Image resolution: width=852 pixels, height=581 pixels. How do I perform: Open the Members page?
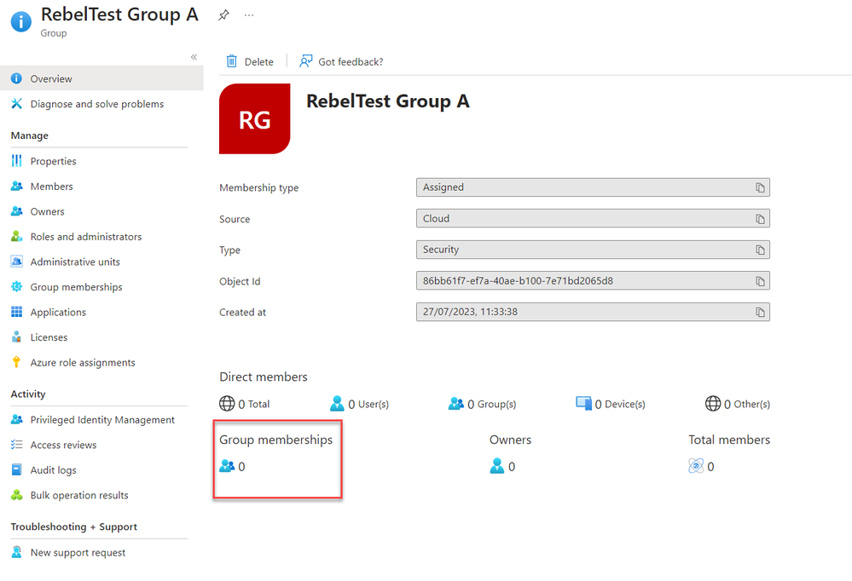51,187
